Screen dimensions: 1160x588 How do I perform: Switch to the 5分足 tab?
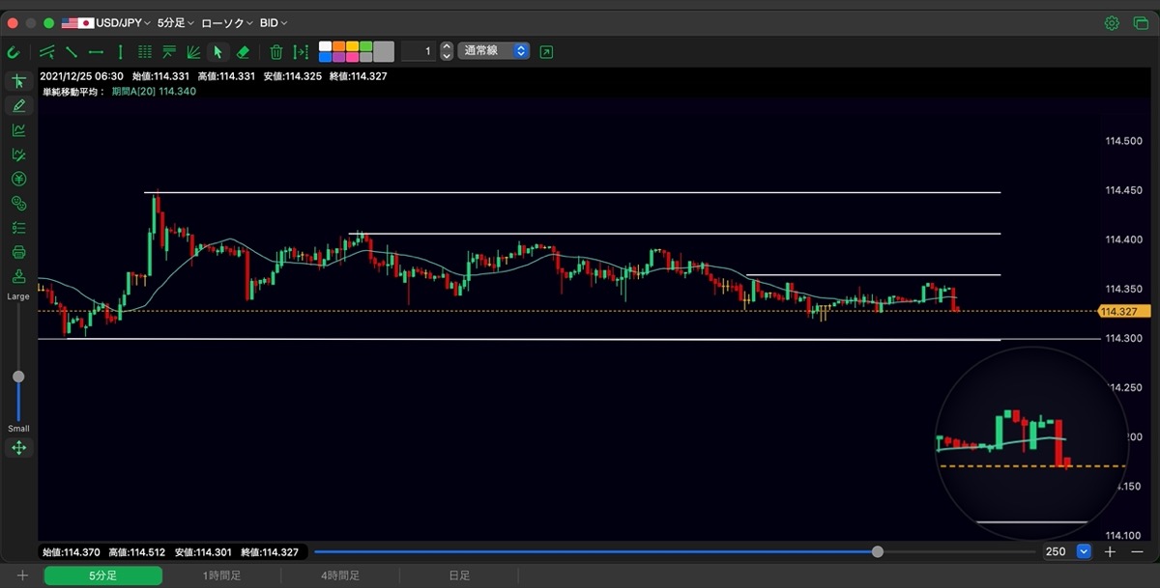pyautogui.click(x=102, y=575)
